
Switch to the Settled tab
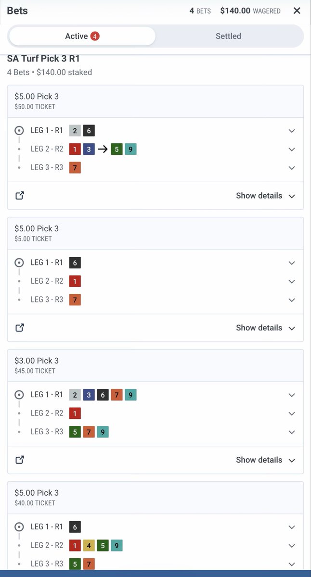click(228, 36)
